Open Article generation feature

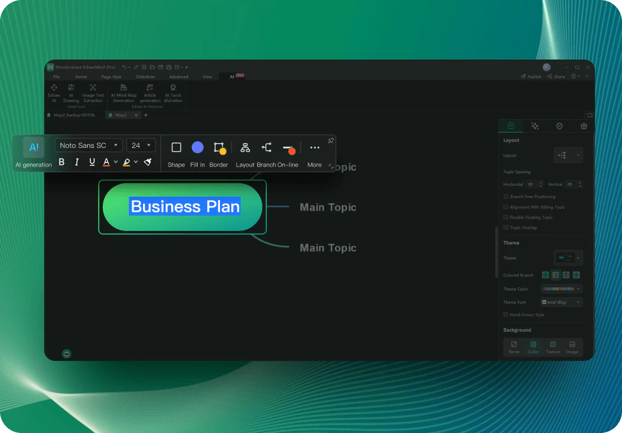click(150, 93)
